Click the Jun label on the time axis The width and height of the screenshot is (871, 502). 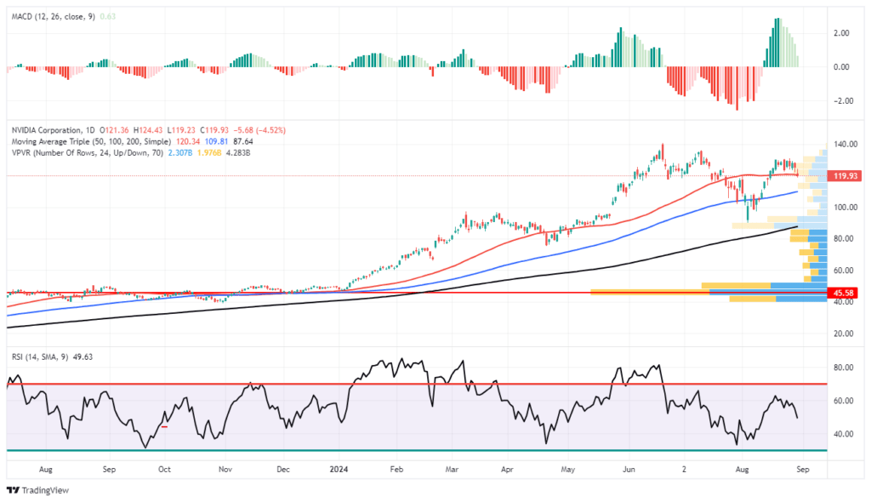point(629,469)
